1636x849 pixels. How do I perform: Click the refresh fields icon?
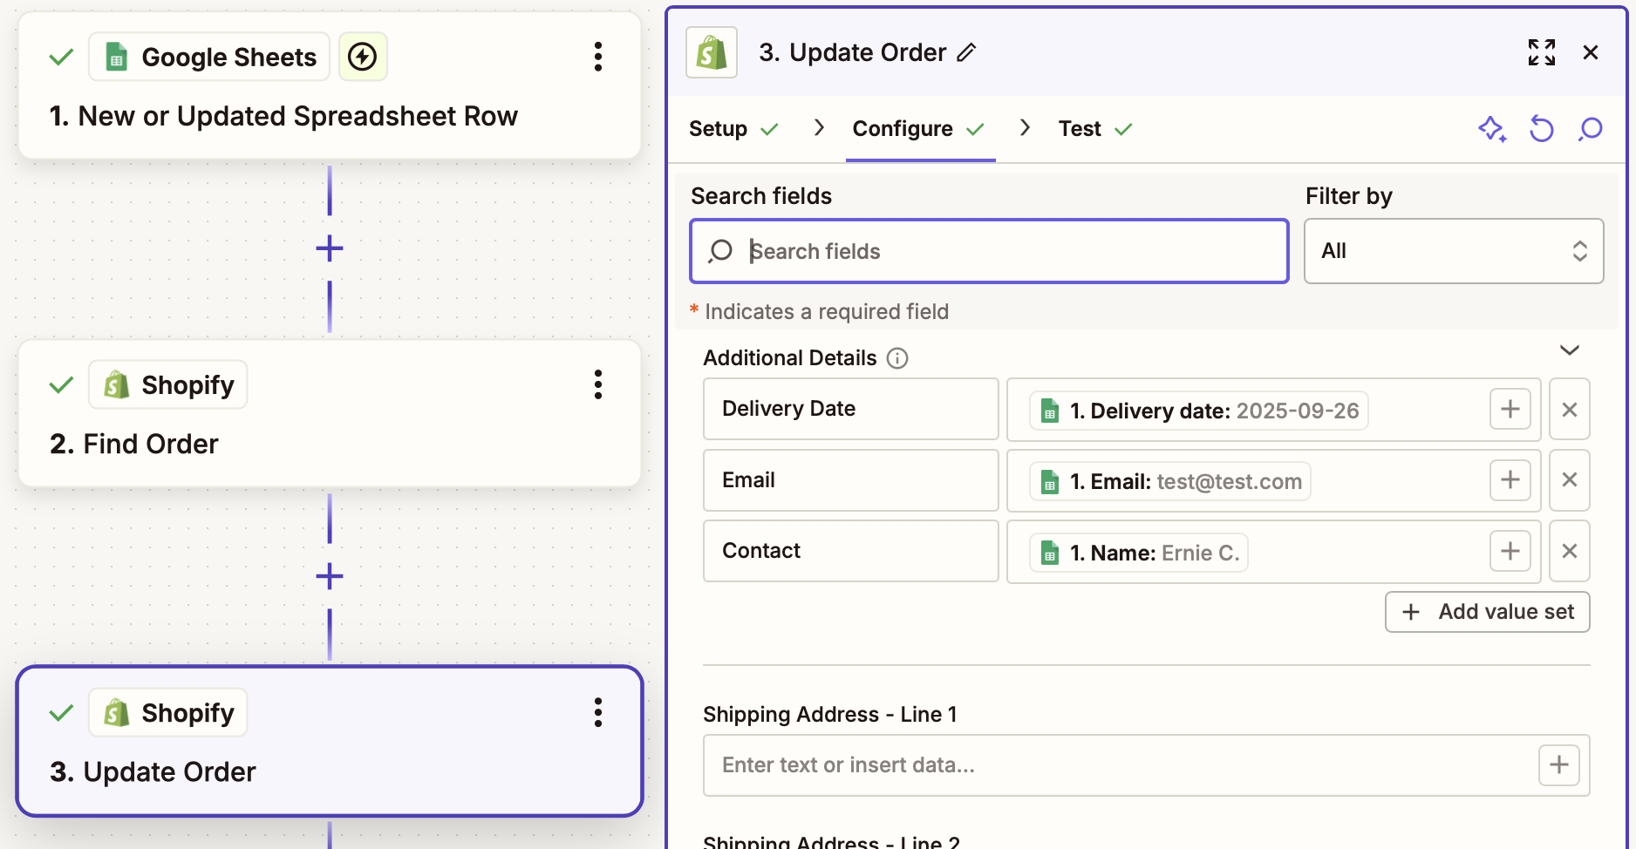[x=1542, y=129]
